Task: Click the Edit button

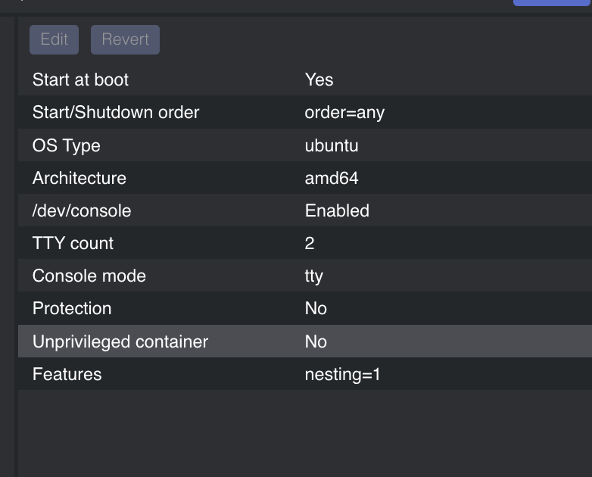Action: tap(54, 39)
